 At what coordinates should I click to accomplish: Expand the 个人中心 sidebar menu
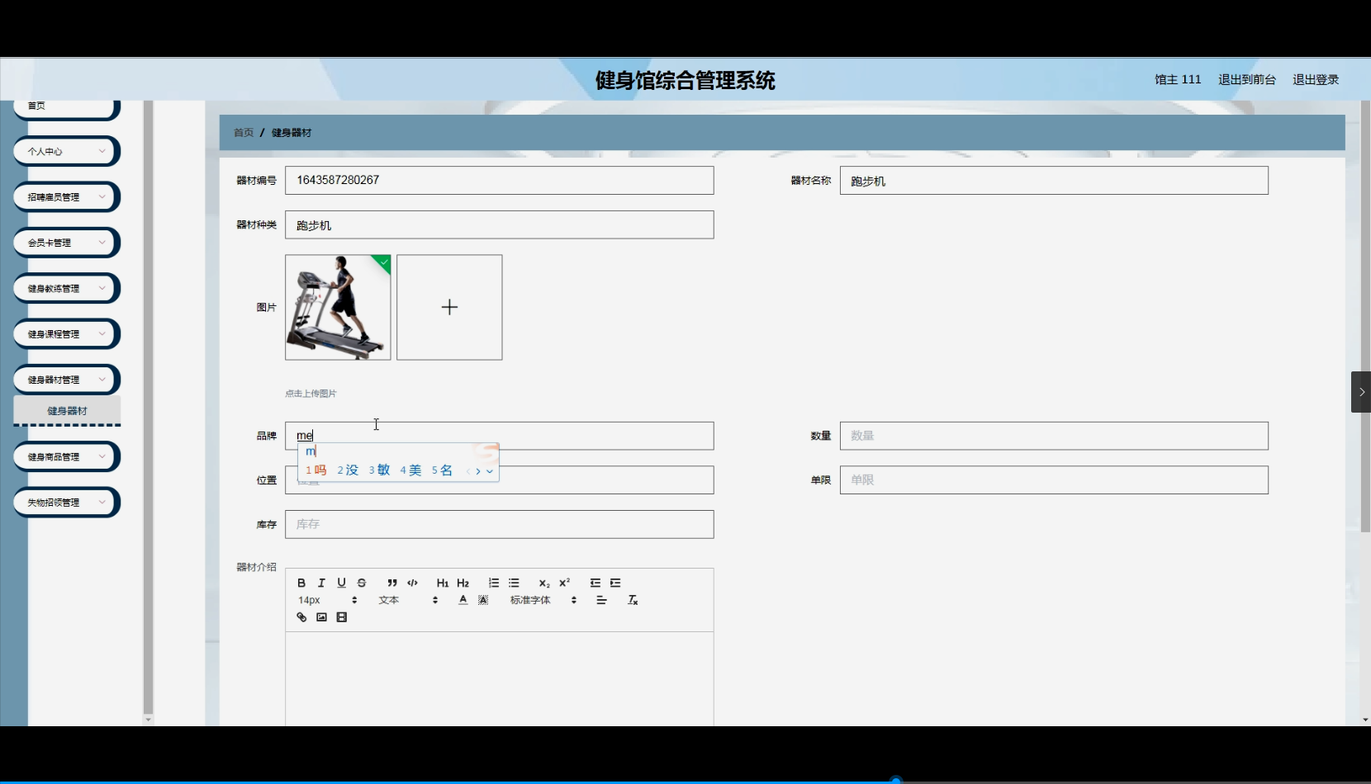tap(67, 152)
